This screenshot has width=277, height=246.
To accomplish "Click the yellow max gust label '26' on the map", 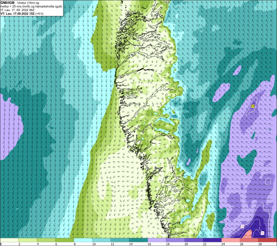I will tap(253, 106).
